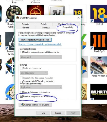The height and width of the screenshot is (122, 107).
Task: Click Change settings for all users
Action: 35,105
